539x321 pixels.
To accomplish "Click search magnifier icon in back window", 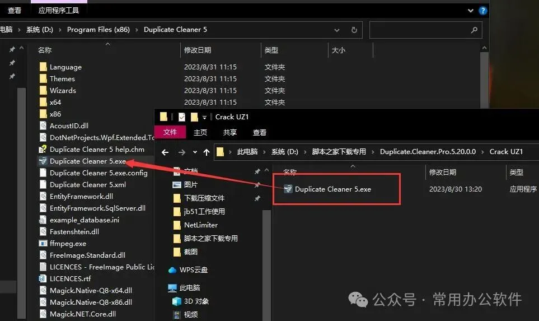I will coord(475,30).
